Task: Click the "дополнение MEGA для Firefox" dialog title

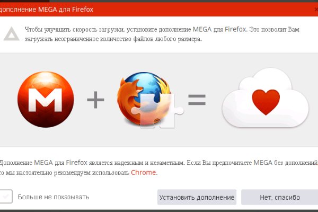Action: pyautogui.click(x=46, y=10)
